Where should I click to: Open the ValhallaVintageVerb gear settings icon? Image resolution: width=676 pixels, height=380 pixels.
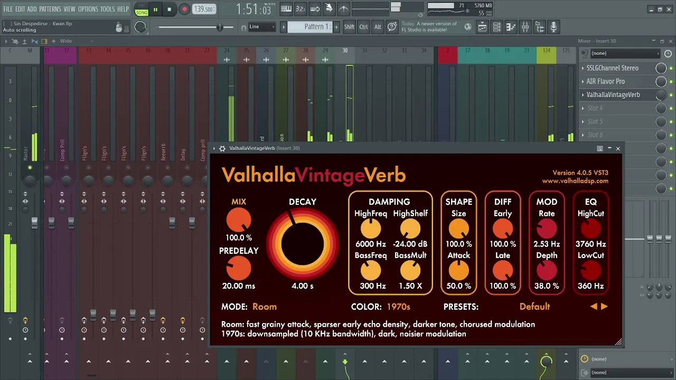(222, 148)
